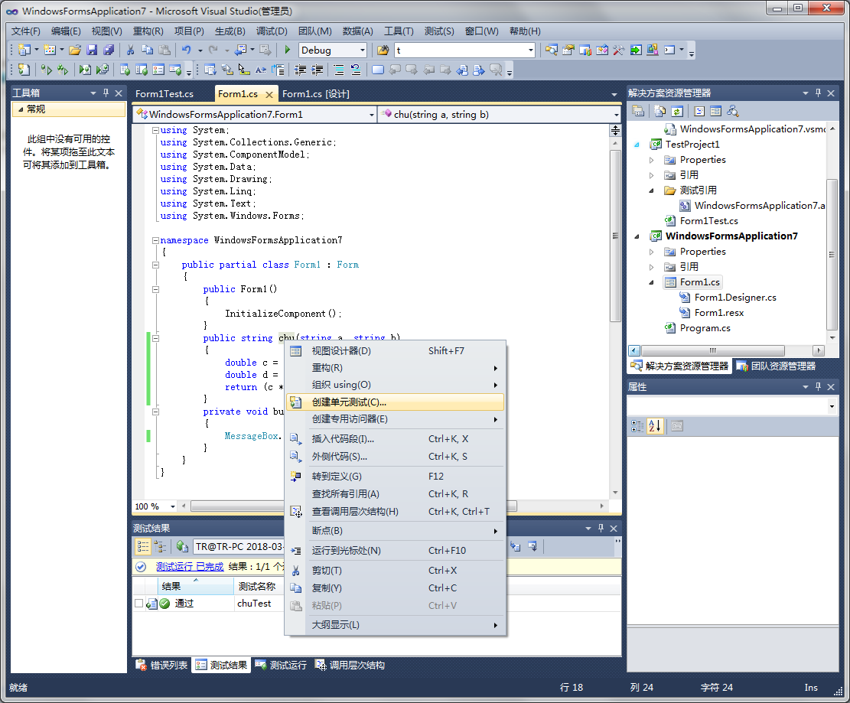The width and height of the screenshot is (850, 703).
Task: Collapse the using directives outlining box
Action: (x=155, y=130)
